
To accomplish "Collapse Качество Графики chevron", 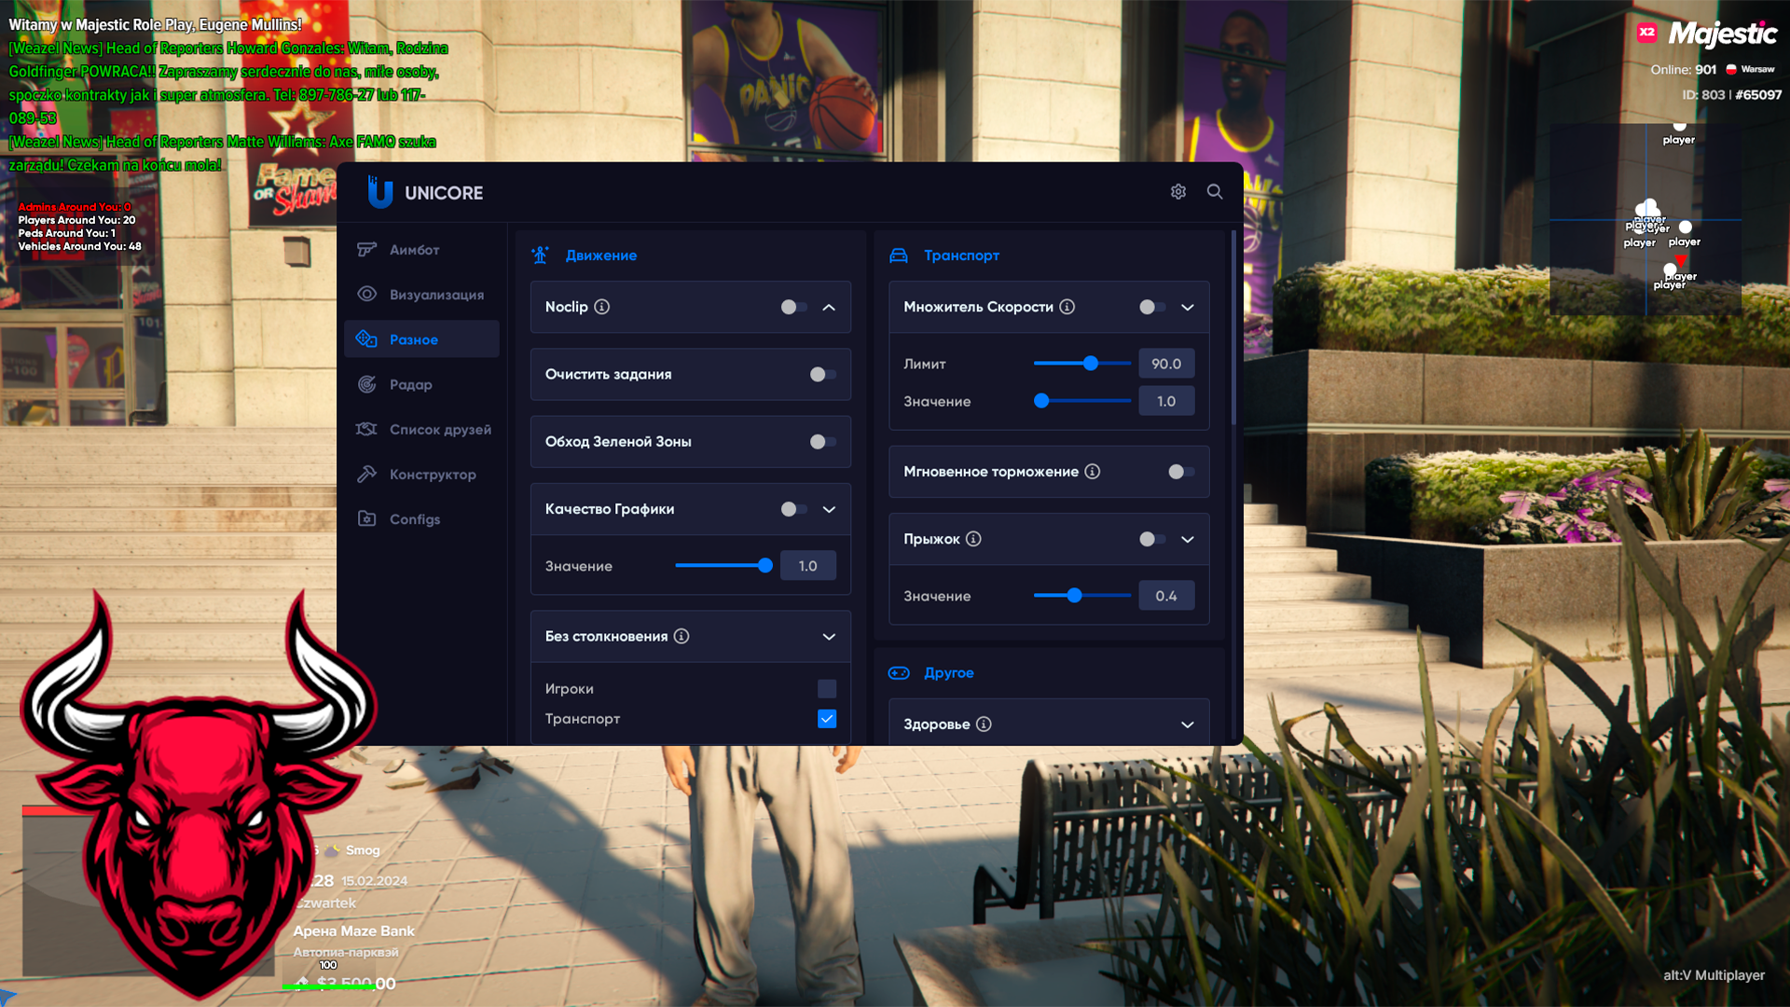I will point(829,509).
